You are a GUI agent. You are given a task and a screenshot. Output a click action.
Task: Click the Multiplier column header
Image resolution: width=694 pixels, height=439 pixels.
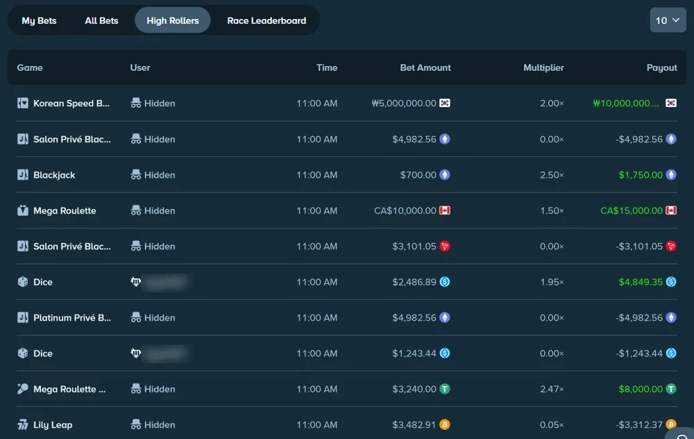point(543,68)
